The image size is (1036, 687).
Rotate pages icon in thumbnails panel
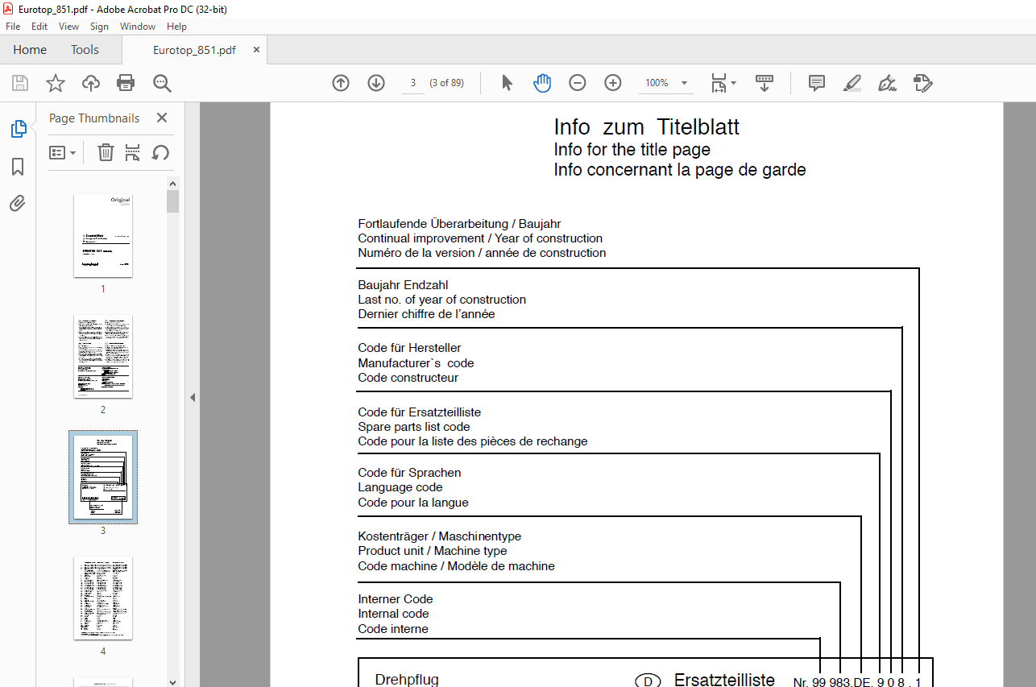[x=160, y=152]
